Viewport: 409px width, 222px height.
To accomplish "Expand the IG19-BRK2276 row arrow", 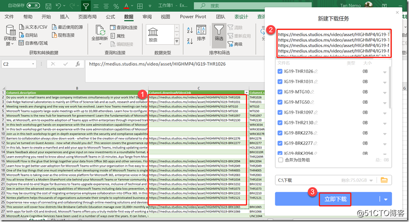I will point(385,134).
